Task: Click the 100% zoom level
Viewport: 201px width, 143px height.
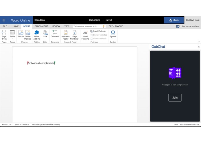Action: pos(176,125)
